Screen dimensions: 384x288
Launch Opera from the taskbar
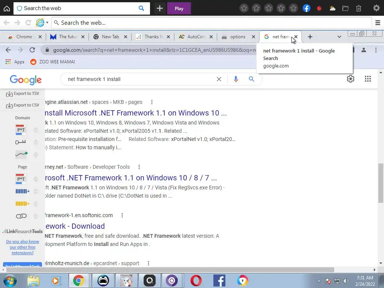(x=196, y=280)
